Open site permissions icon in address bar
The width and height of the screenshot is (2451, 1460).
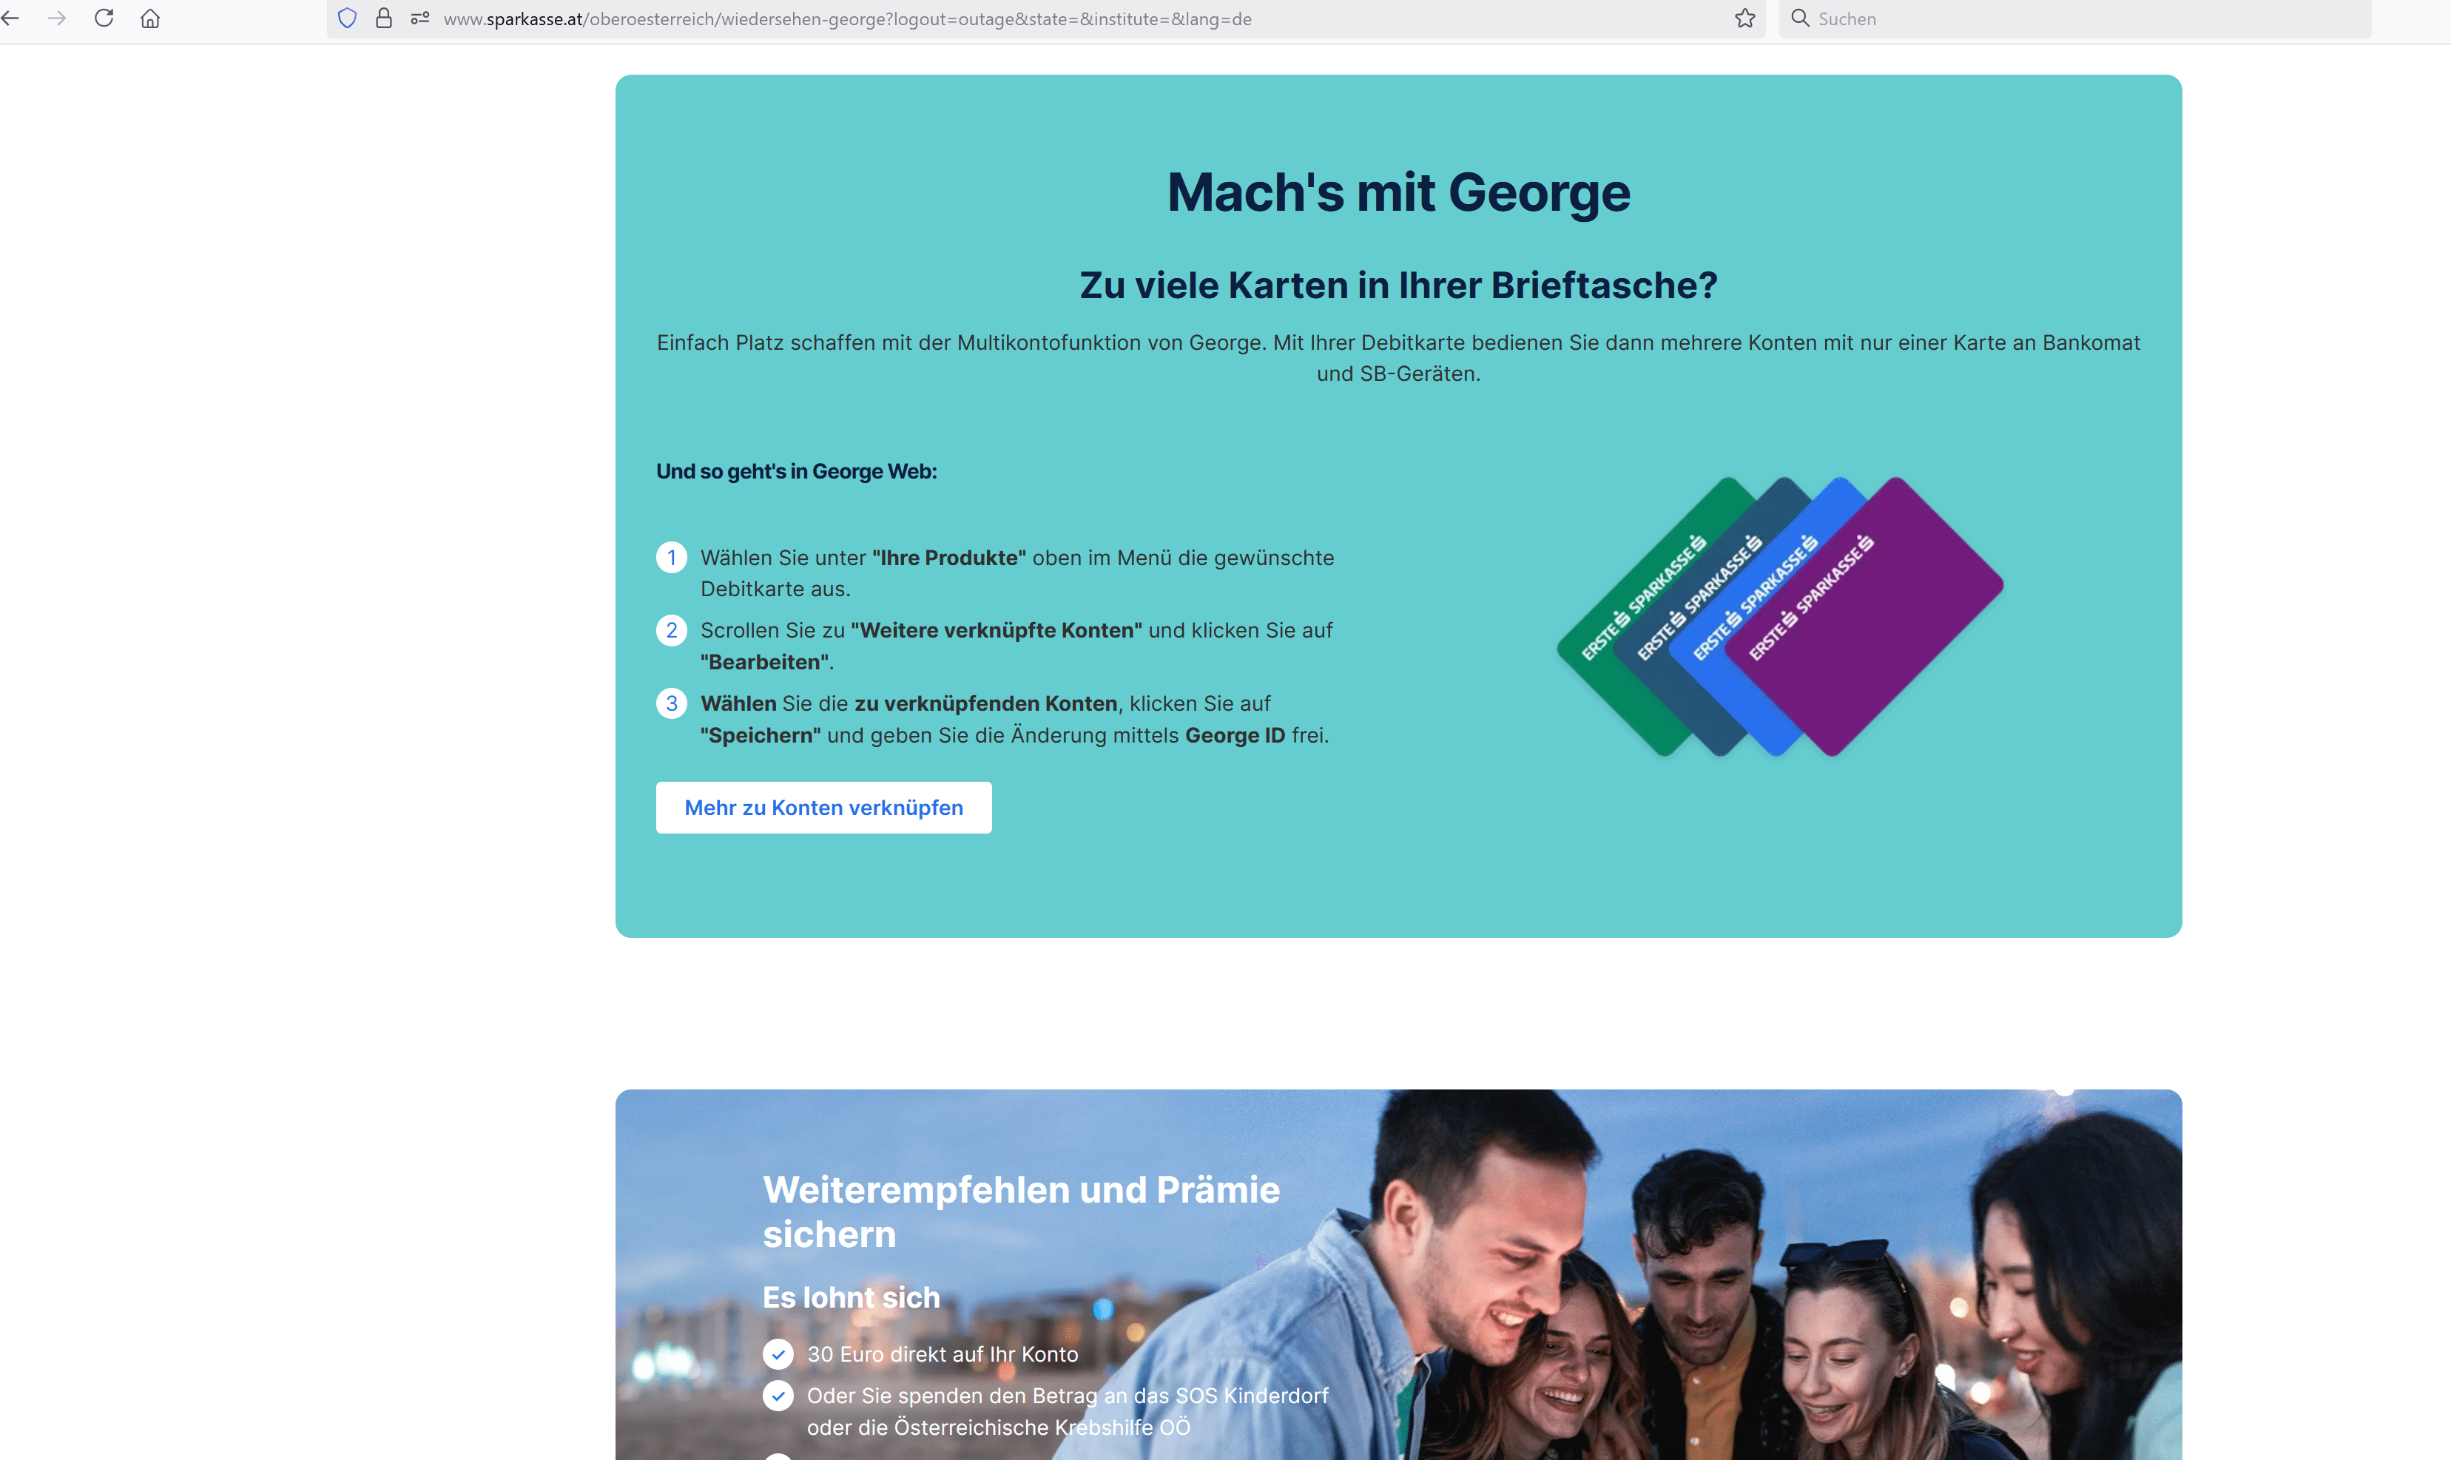pos(420,18)
